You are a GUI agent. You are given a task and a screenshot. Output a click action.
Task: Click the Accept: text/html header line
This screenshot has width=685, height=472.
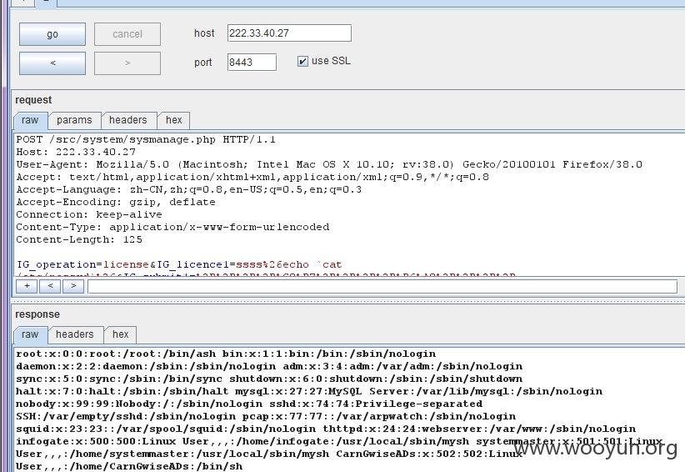252,178
